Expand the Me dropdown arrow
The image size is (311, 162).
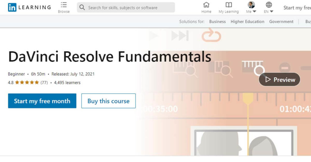point(255,12)
